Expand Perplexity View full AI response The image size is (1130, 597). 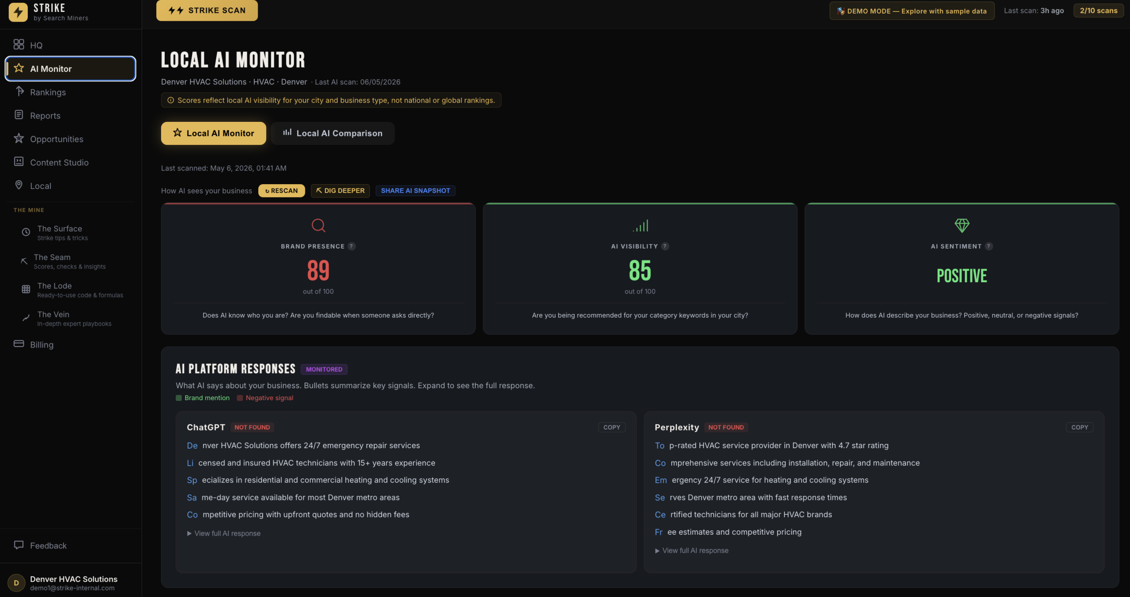692,551
